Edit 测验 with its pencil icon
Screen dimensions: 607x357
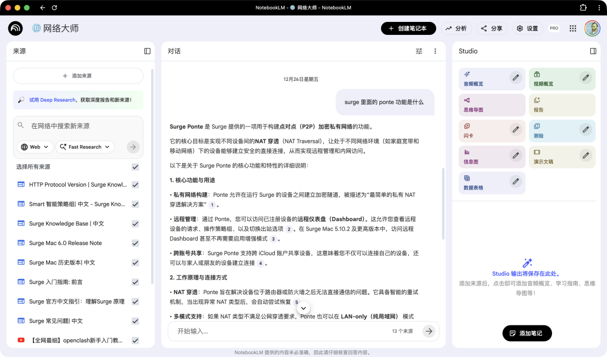click(586, 130)
